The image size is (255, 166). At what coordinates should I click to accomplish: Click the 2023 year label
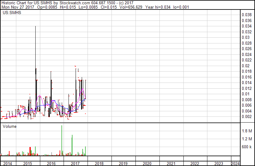(219, 164)
